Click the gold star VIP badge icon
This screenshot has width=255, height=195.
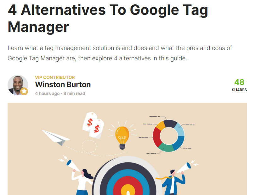(24, 91)
